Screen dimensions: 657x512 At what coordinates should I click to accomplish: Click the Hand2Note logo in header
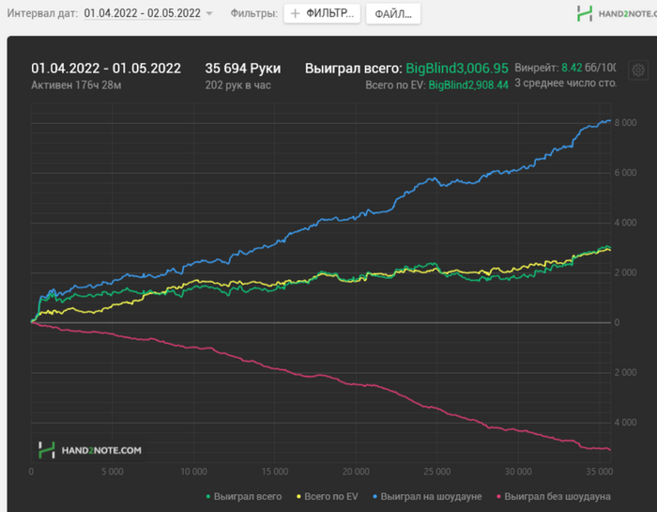coord(617,13)
